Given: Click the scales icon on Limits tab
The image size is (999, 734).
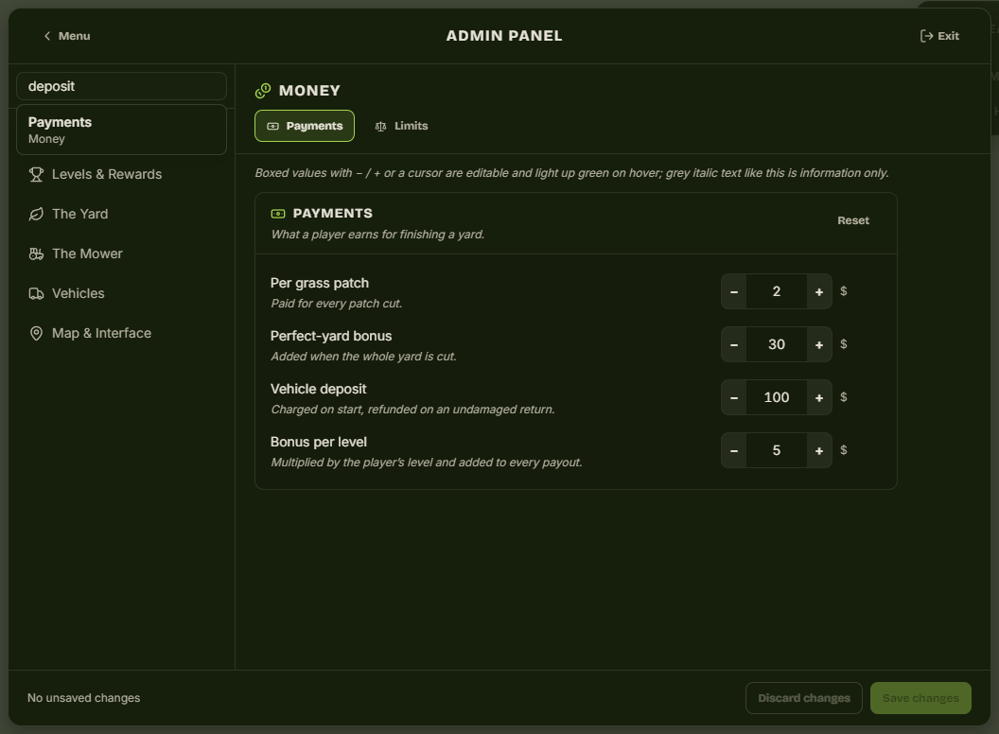Looking at the screenshot, I should coord(380,126).
